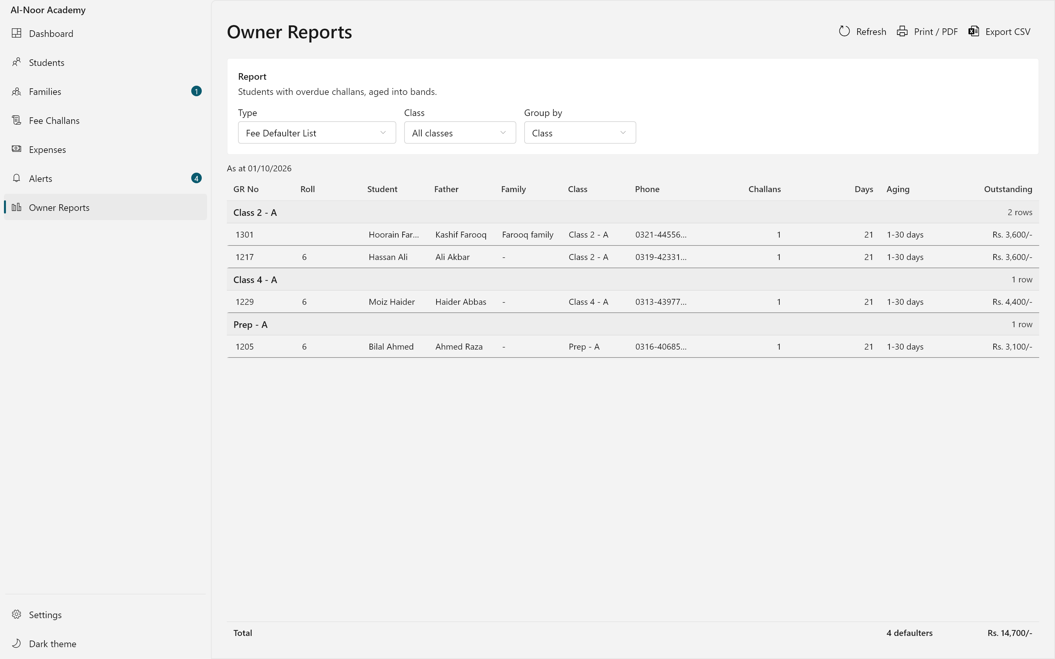This screenshot has width=1055, height=659.
Task: Open the Class filter dropdown
Action: 460,132
